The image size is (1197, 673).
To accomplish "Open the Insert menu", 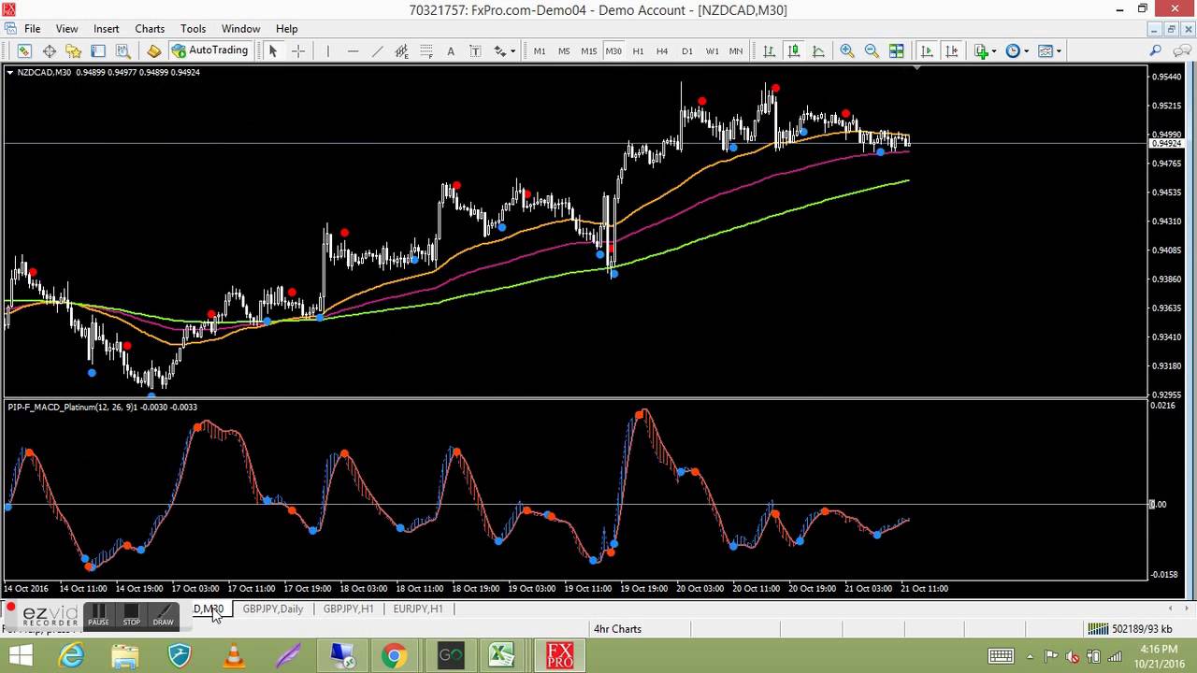I will point(106,29).
